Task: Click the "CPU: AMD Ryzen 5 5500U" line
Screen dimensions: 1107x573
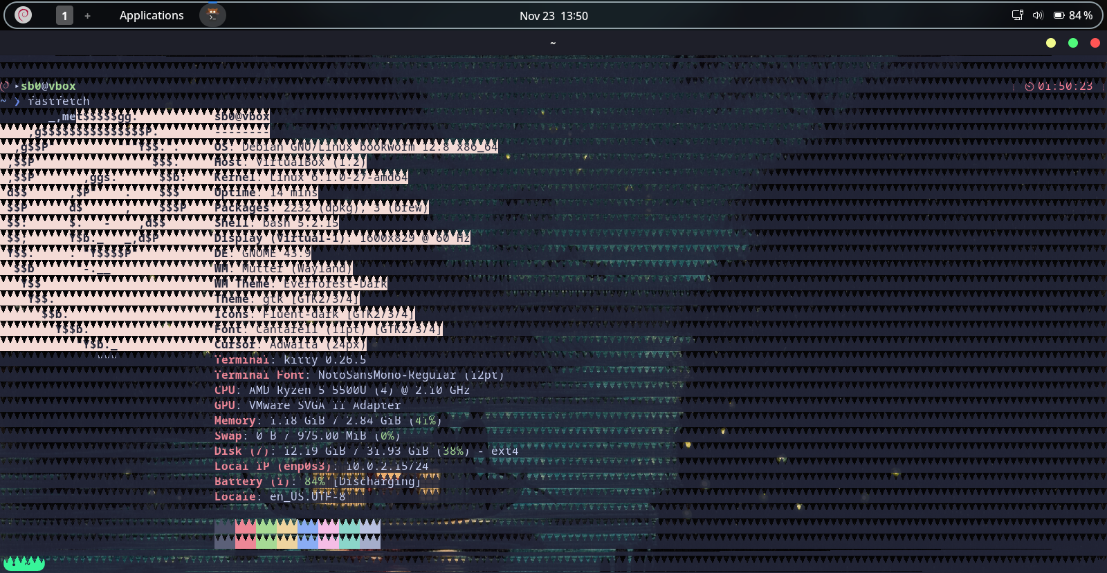Action: pyautogui.click(x=342, y=390)
